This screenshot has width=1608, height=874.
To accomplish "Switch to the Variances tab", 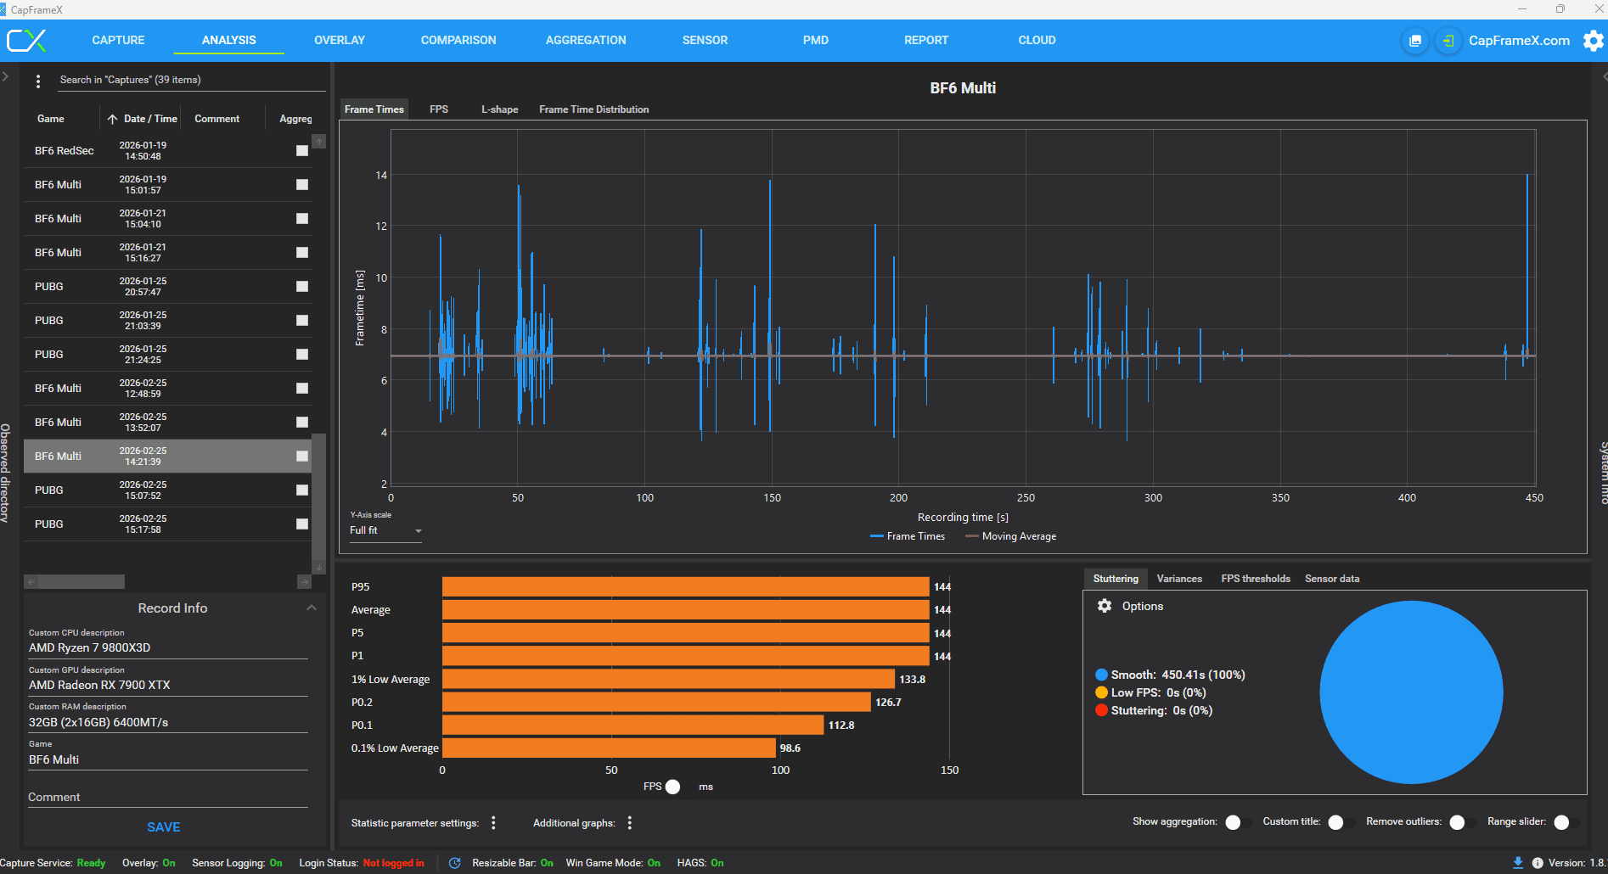I will click(x=1179, y=579).
